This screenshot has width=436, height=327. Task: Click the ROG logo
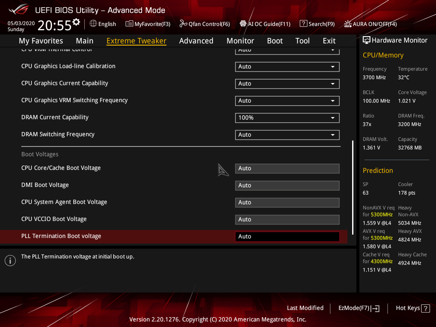click(19, 9)
